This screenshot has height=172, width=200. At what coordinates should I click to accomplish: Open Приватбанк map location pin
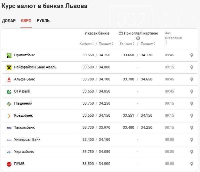coord(192,55)
